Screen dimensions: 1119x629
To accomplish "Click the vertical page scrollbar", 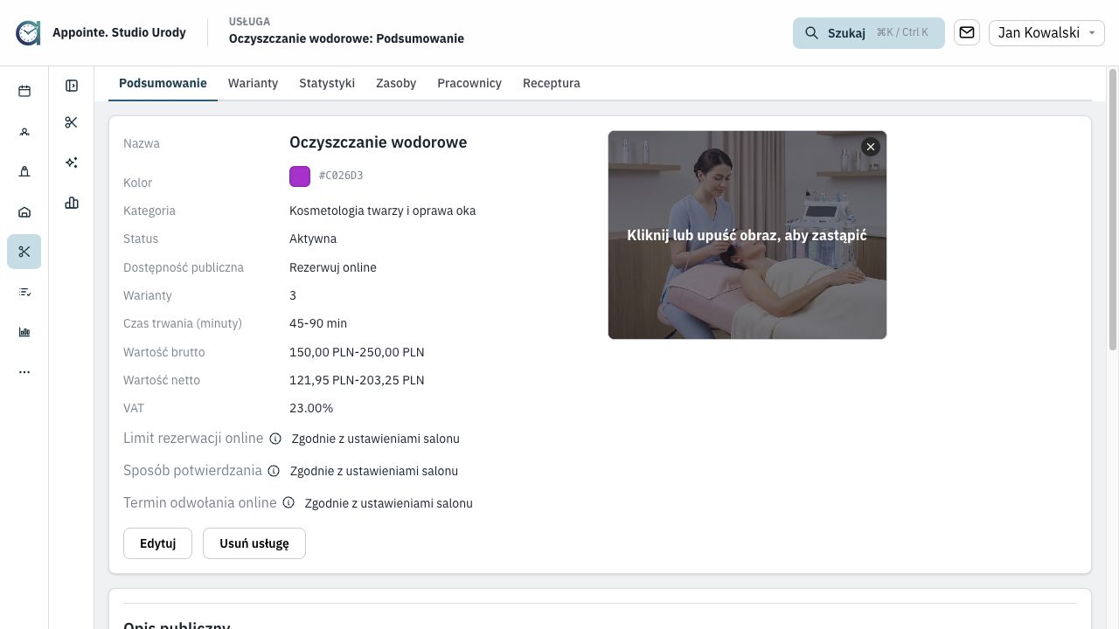I will pyautogui.click(x=1113, y=210).
